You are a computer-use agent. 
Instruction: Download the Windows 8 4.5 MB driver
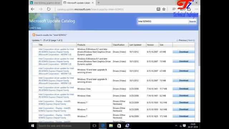tap(184, 52)
